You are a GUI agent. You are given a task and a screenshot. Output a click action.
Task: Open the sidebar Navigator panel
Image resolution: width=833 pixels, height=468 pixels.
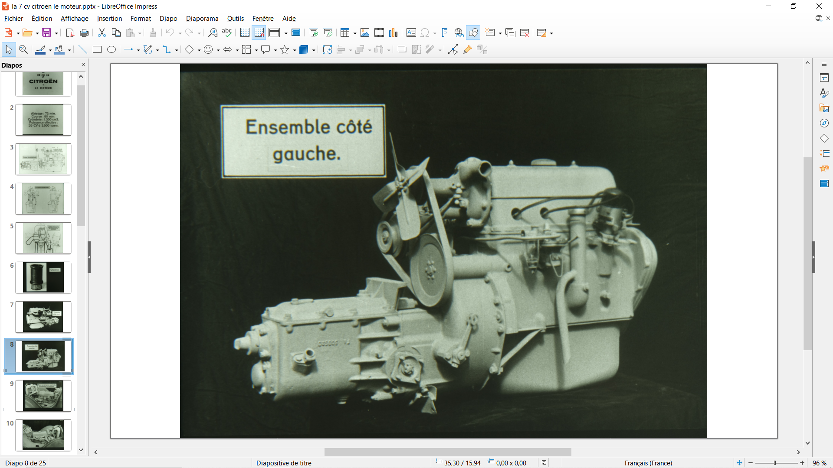824,123
